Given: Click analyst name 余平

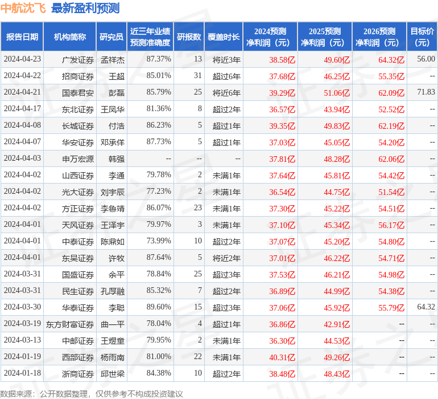Looking at the screenshot, I should tap(117, 275).
